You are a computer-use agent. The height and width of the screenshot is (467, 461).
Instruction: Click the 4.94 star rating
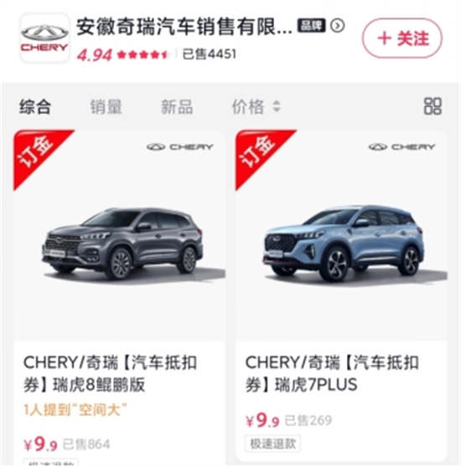122,54
